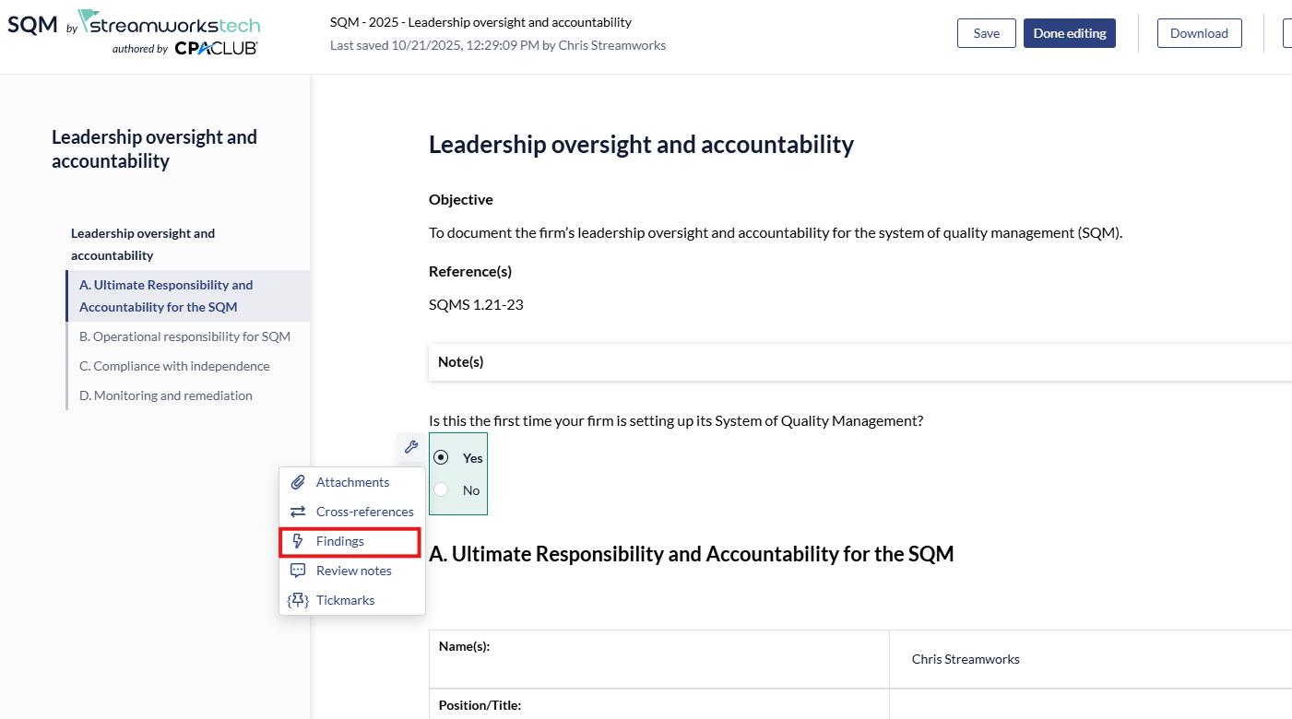Expand the Note(s) section bar
The image size is (1292, 719).
point(859,362)
